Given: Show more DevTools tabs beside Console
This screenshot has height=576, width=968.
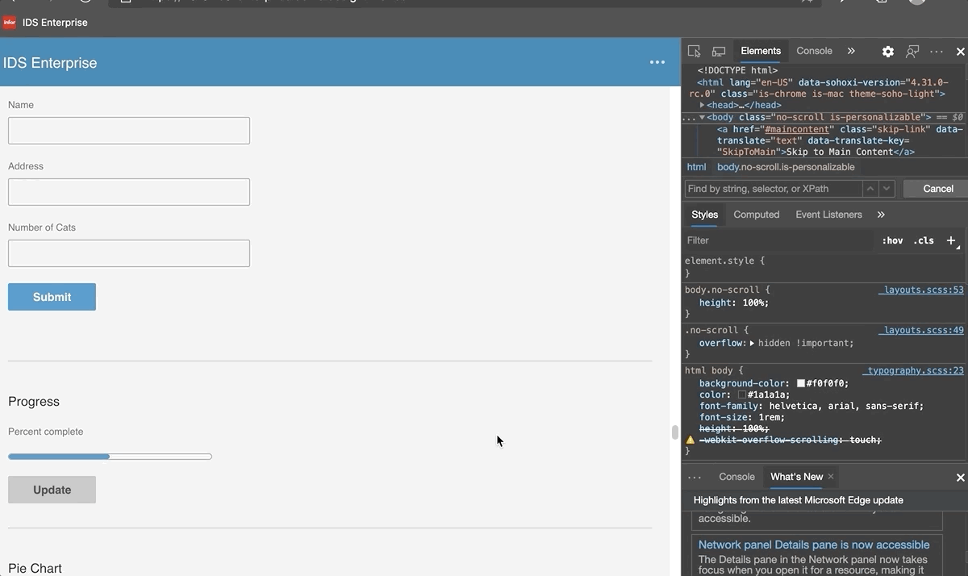Looking at the screenshot, I should [x=851, y=51].
